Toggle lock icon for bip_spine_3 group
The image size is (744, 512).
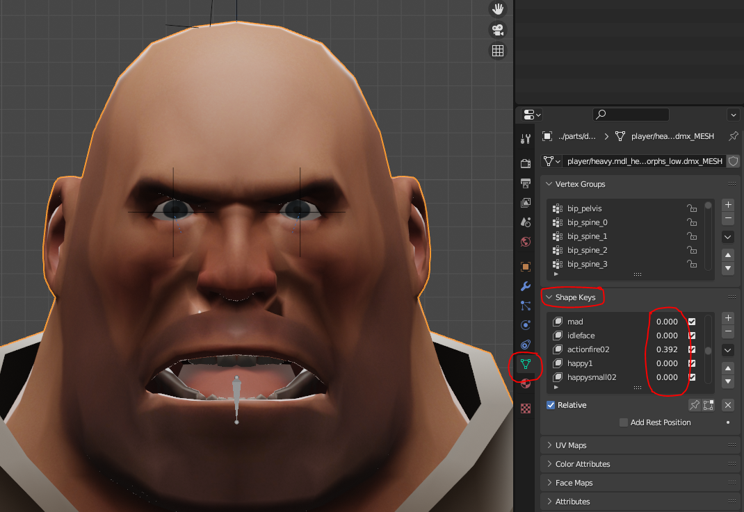pyautogui.click(x=692, y=264)
